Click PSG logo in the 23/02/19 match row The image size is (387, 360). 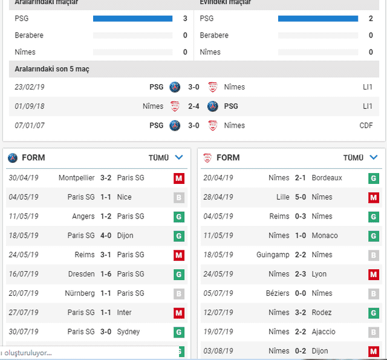pos(175,87)
